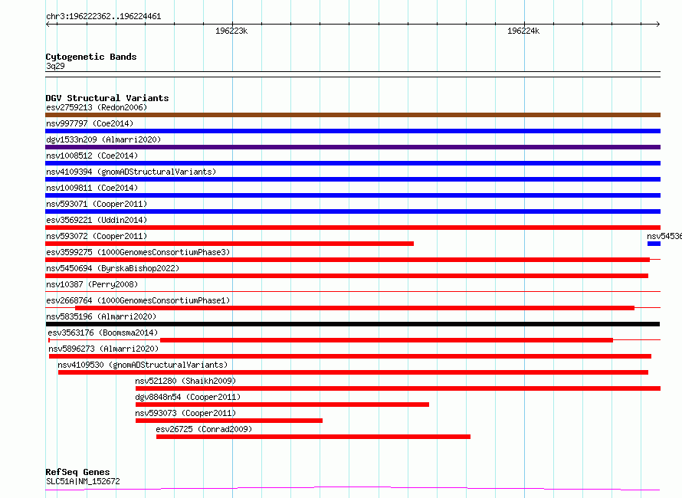The height and width of the screenshot is (498, 682).
Task: Open the nsv593073 (Cooper2011) variant label
Action: [x=185, y=413]
